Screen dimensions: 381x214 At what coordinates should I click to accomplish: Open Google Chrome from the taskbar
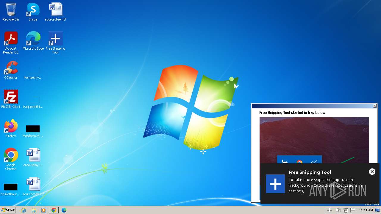54,210
